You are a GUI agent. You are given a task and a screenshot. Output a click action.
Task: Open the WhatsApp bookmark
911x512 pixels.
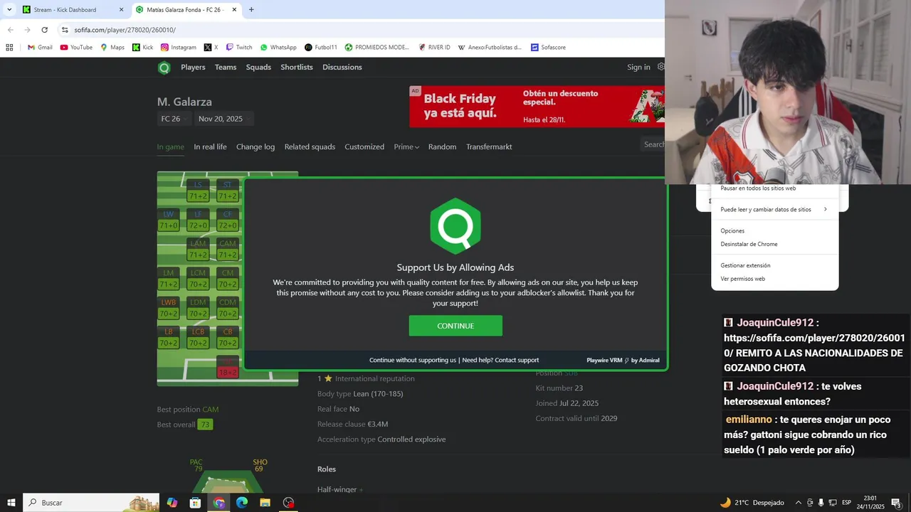point(278,48)
